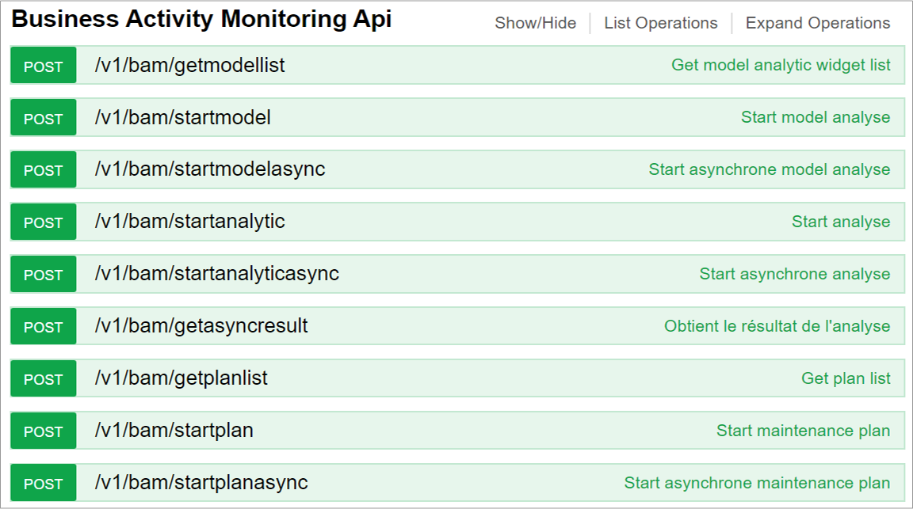Viewport: 913px width, 509px height.
Task: Expand the /v1/bam/startmodelasync operation
Action: tap(209, 169)
